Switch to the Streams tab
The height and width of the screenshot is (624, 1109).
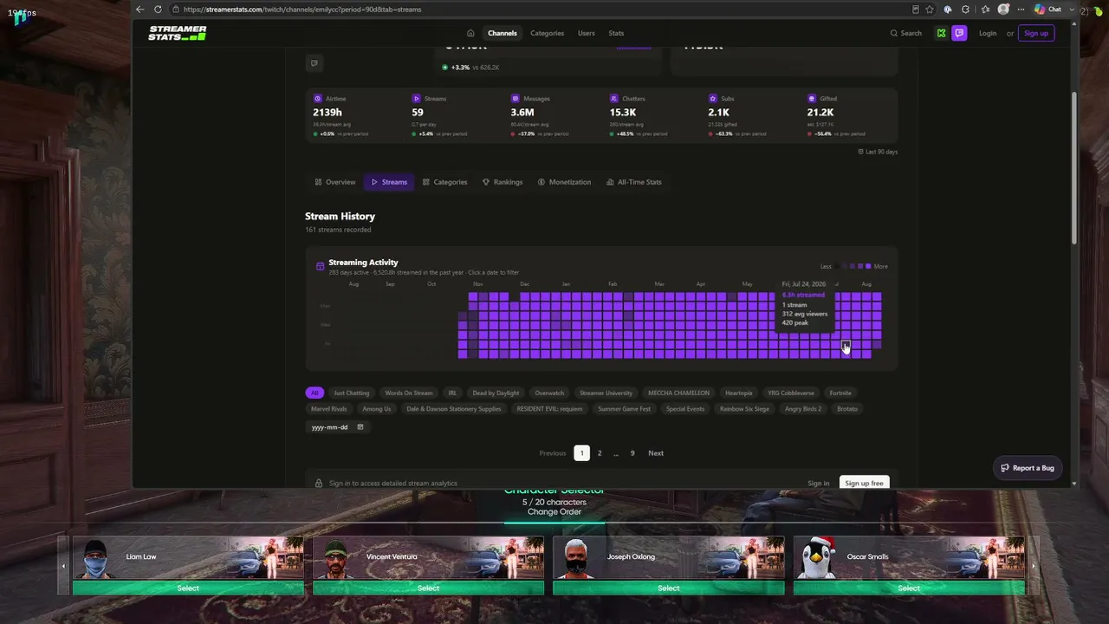[x=389, y=182]
